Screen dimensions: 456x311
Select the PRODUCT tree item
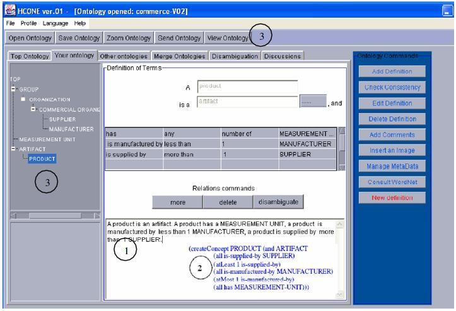pyautogui.click(x=42, y=159)
